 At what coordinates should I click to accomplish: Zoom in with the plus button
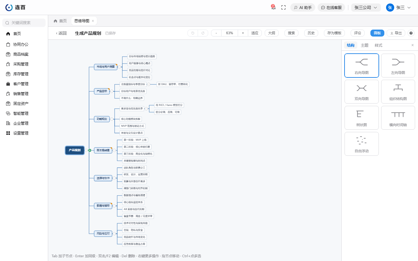click(x=243, y=33)
